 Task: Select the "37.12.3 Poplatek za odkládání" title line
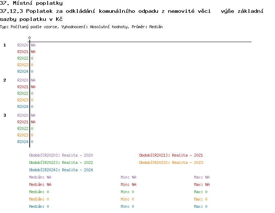(132, 11)
